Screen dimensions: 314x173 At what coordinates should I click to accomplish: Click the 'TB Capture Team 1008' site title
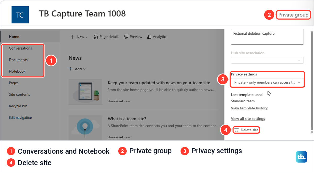pyautogui.click(x=82, y=14)
